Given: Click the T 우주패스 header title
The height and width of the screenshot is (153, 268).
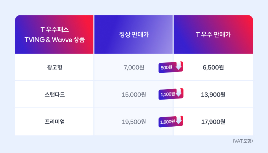Looking at the screenshot, I should click(54, 29).
